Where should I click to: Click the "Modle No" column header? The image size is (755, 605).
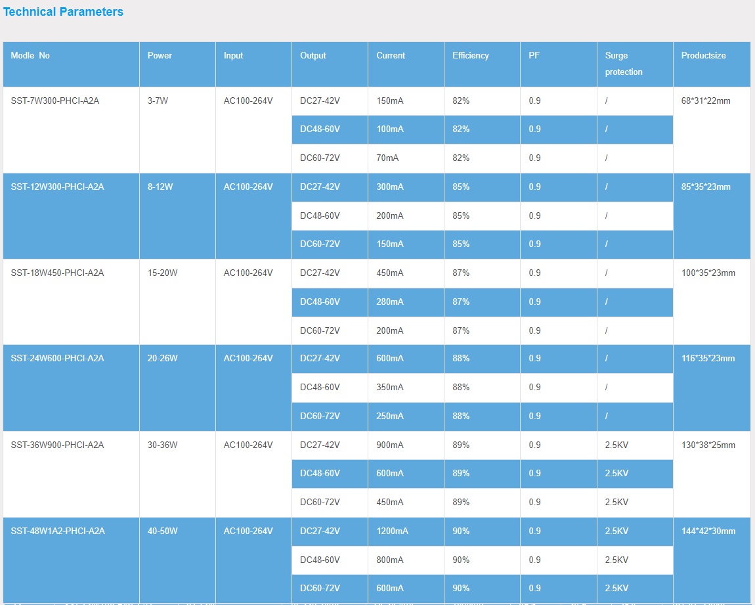(x=30, y=56)
